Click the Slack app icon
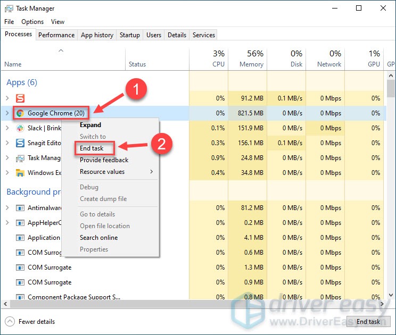 (20, 128)
